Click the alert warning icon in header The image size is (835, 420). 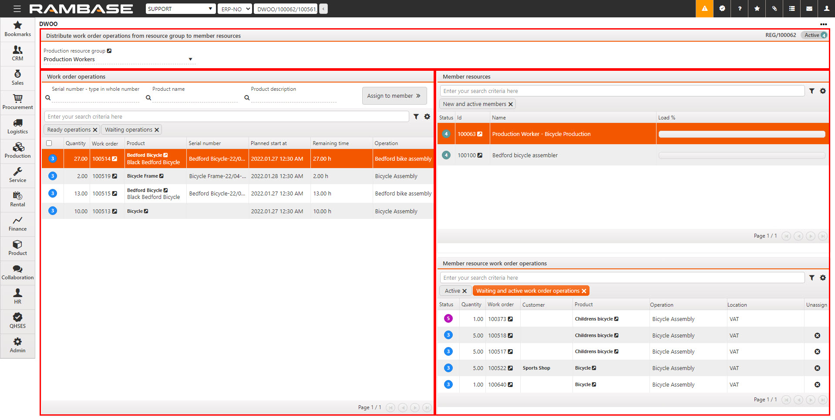704,9
